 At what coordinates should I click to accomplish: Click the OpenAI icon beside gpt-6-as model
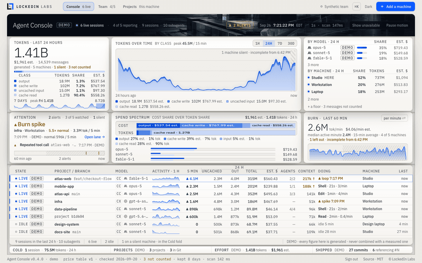coord(125,201)
